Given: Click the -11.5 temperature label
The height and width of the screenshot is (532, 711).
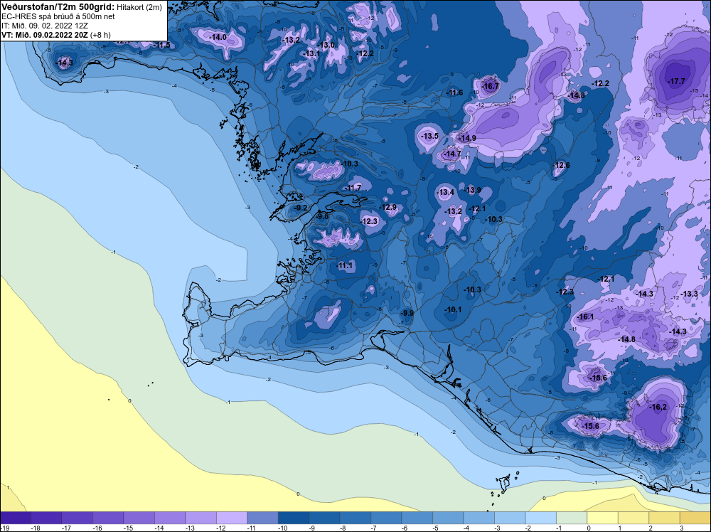Looking at the screenshot, I should coord(162,45).
